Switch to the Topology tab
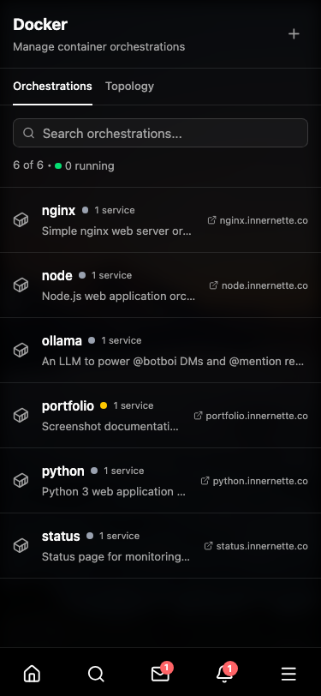This screenshot has height=696, width=321. click(x=129, y=86)
